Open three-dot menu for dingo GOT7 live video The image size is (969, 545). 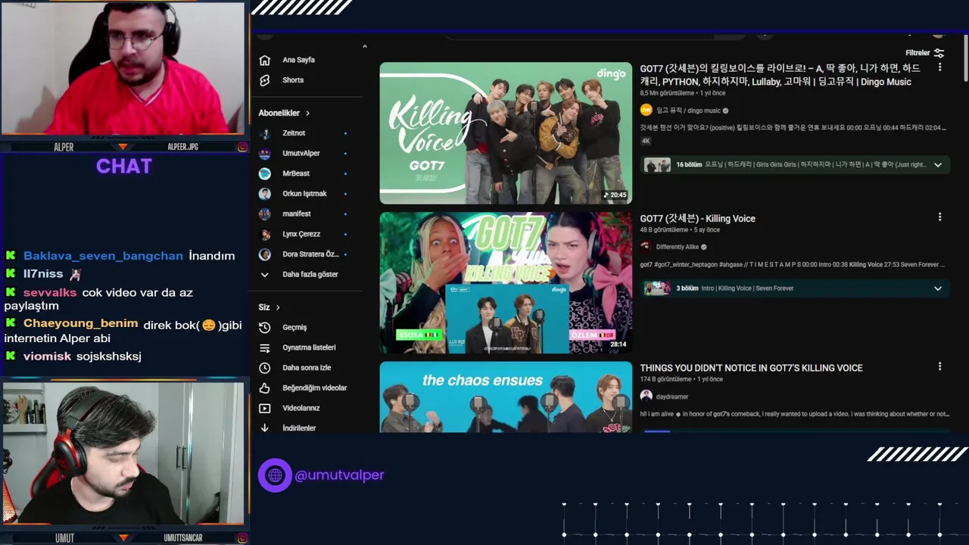[x=939, y=67]
